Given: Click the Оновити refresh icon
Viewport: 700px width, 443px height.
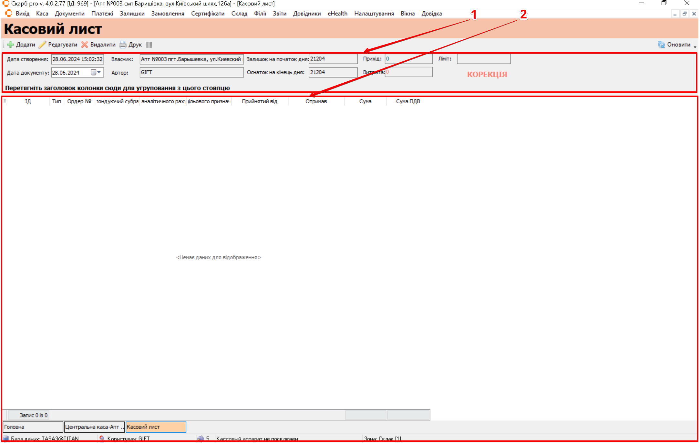Looking at the screenshot, I should (x=661, y=45).
